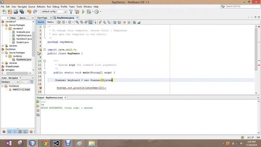Click the Start Macro Recording red circle
The image size is (261, 147).
click(124, 22)
